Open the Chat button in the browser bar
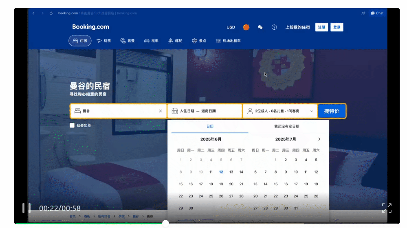This screenshot has height=228, width=407. (377, 13)
